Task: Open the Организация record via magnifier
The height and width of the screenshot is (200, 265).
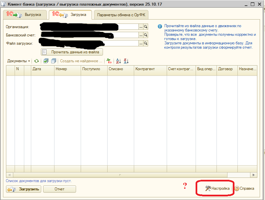Action: pos(145,27)
